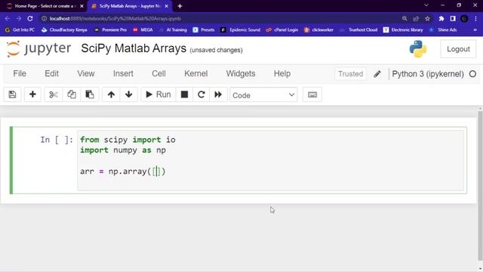This screenshot has width=483, height=272.
Task: Reload the current page
Action: [30, 18]
